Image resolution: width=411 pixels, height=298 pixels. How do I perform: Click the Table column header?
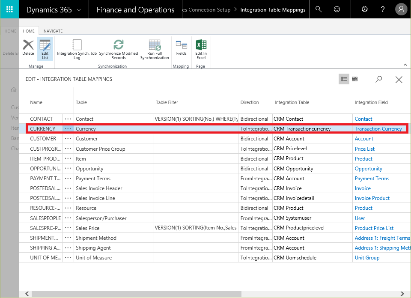pyautogui.click(x=81, y=102)
